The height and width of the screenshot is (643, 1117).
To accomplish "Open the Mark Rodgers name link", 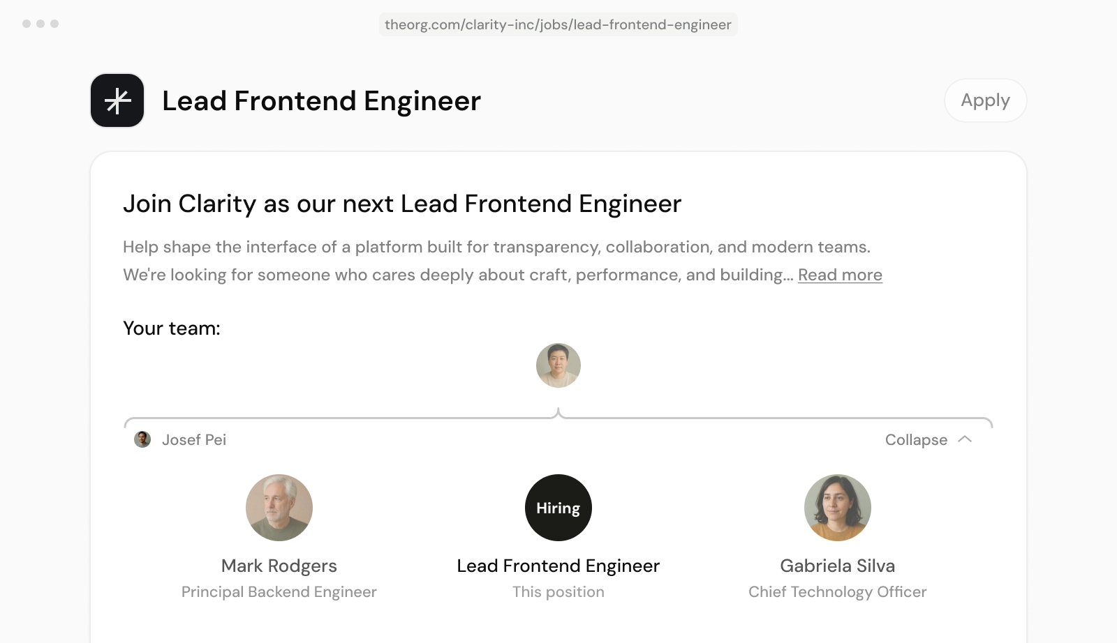I will [279, 566].
